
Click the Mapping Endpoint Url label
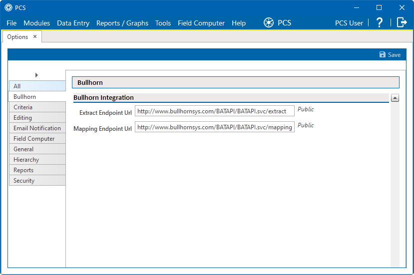(102, 129)
